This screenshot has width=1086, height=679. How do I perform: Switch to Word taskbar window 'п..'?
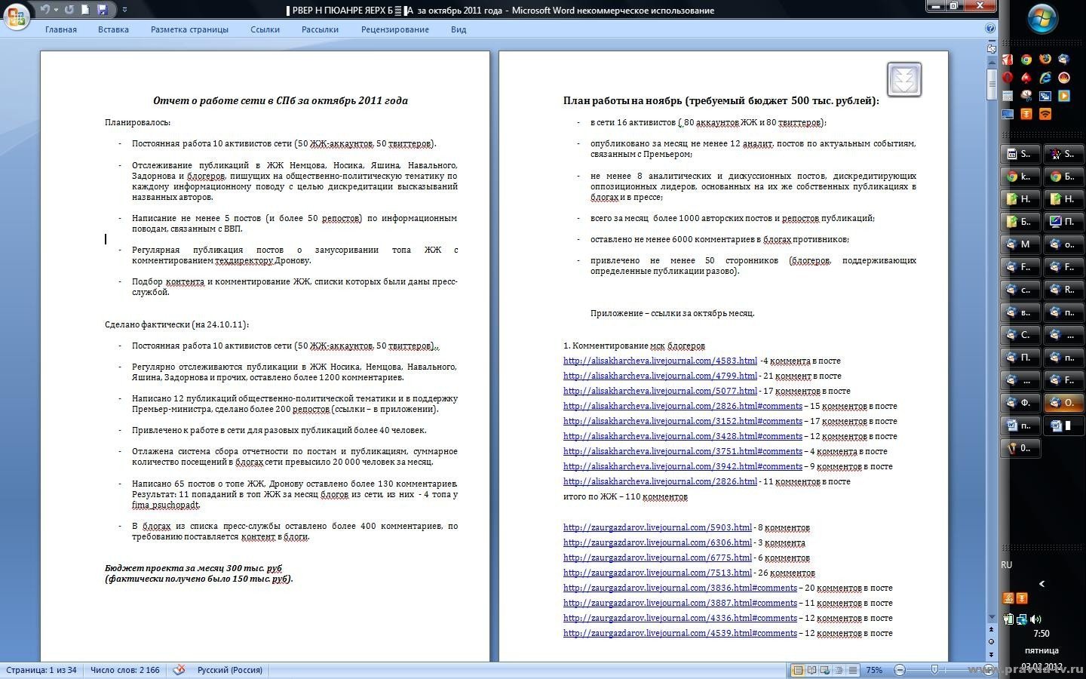[1020, 425]
